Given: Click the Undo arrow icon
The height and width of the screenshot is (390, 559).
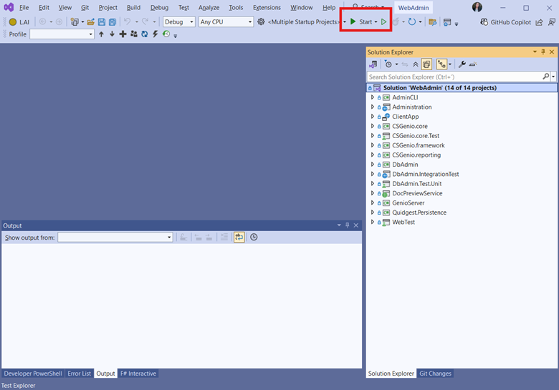Looking at the screenshot, I should [128, 21].
